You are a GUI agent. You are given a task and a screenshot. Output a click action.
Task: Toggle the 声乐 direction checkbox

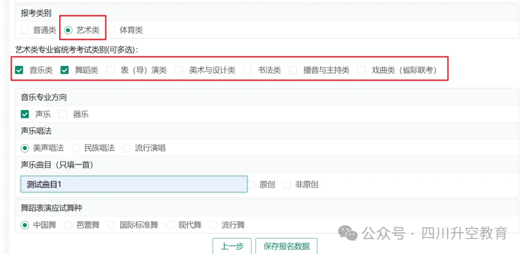click(25, 114)
